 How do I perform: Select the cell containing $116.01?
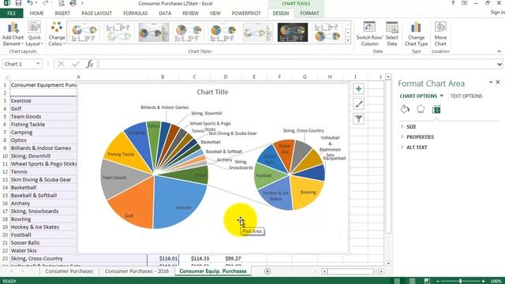coord(163,259)
